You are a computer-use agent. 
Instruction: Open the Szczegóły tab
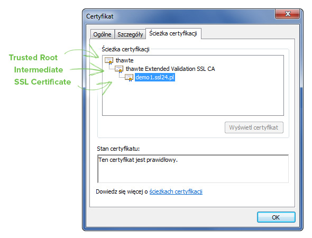pos(130,34)
